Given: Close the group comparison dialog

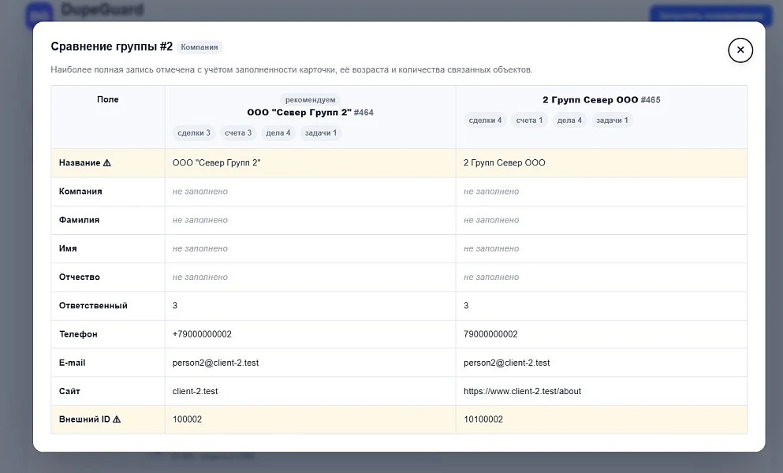Looking at the screenshot, I should tap(740, 50).
